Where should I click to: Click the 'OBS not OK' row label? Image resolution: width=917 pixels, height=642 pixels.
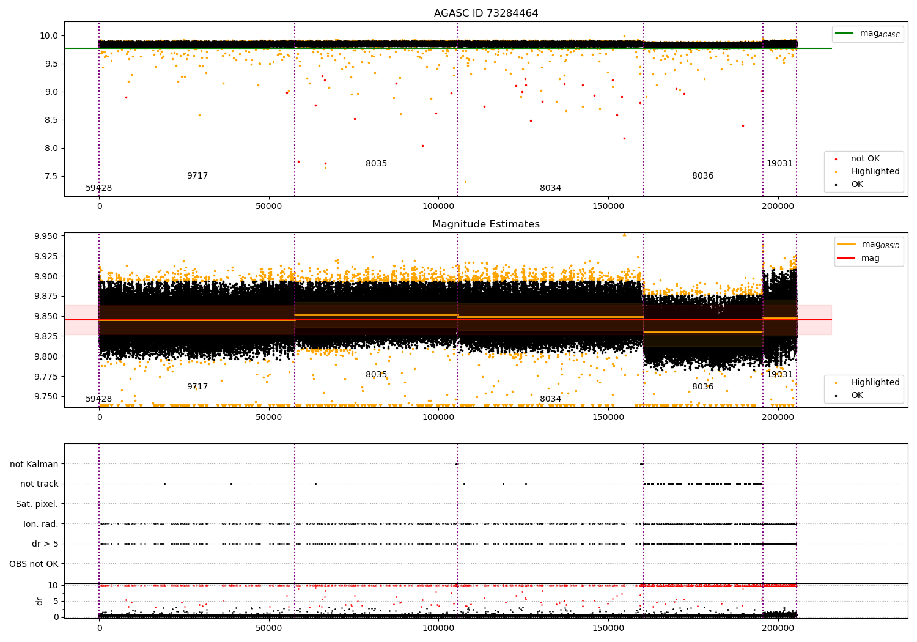point(34,564)
